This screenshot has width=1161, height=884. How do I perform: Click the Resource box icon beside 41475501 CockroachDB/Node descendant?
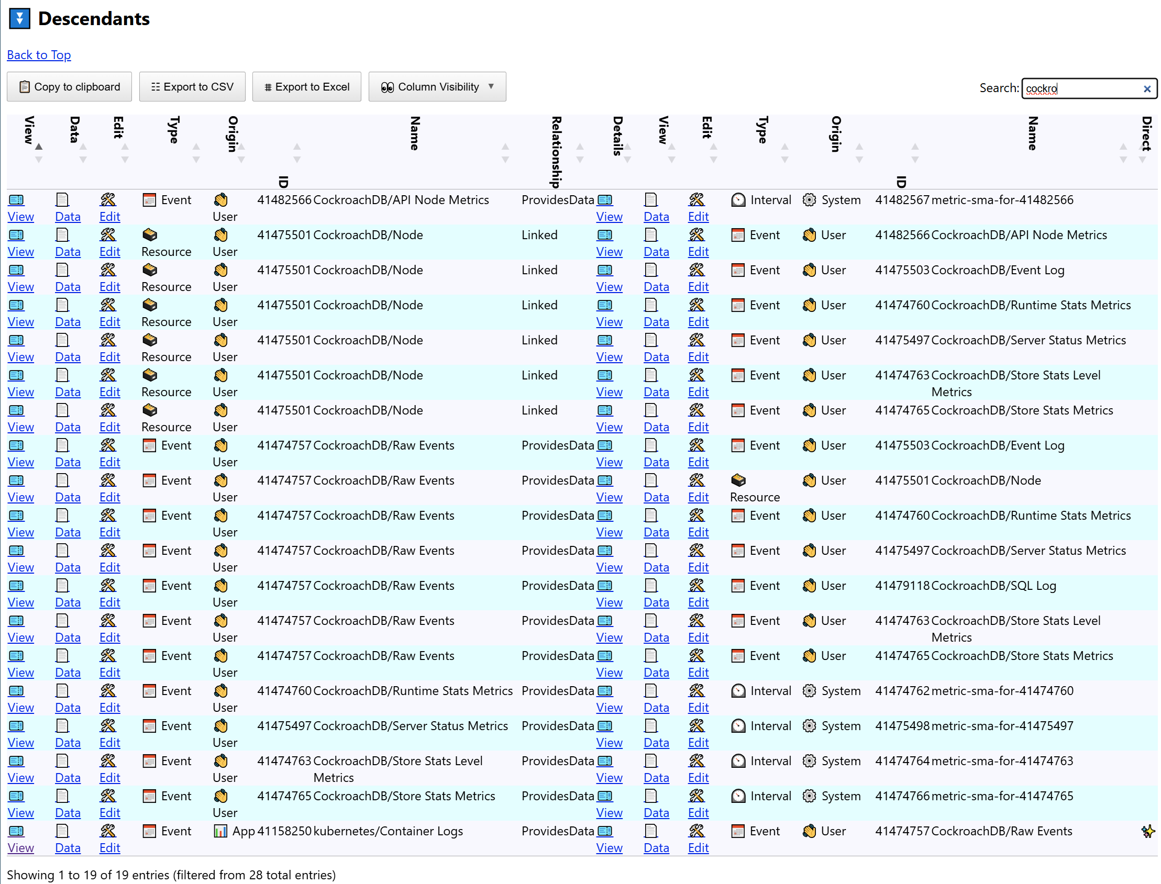coord(738,480)
